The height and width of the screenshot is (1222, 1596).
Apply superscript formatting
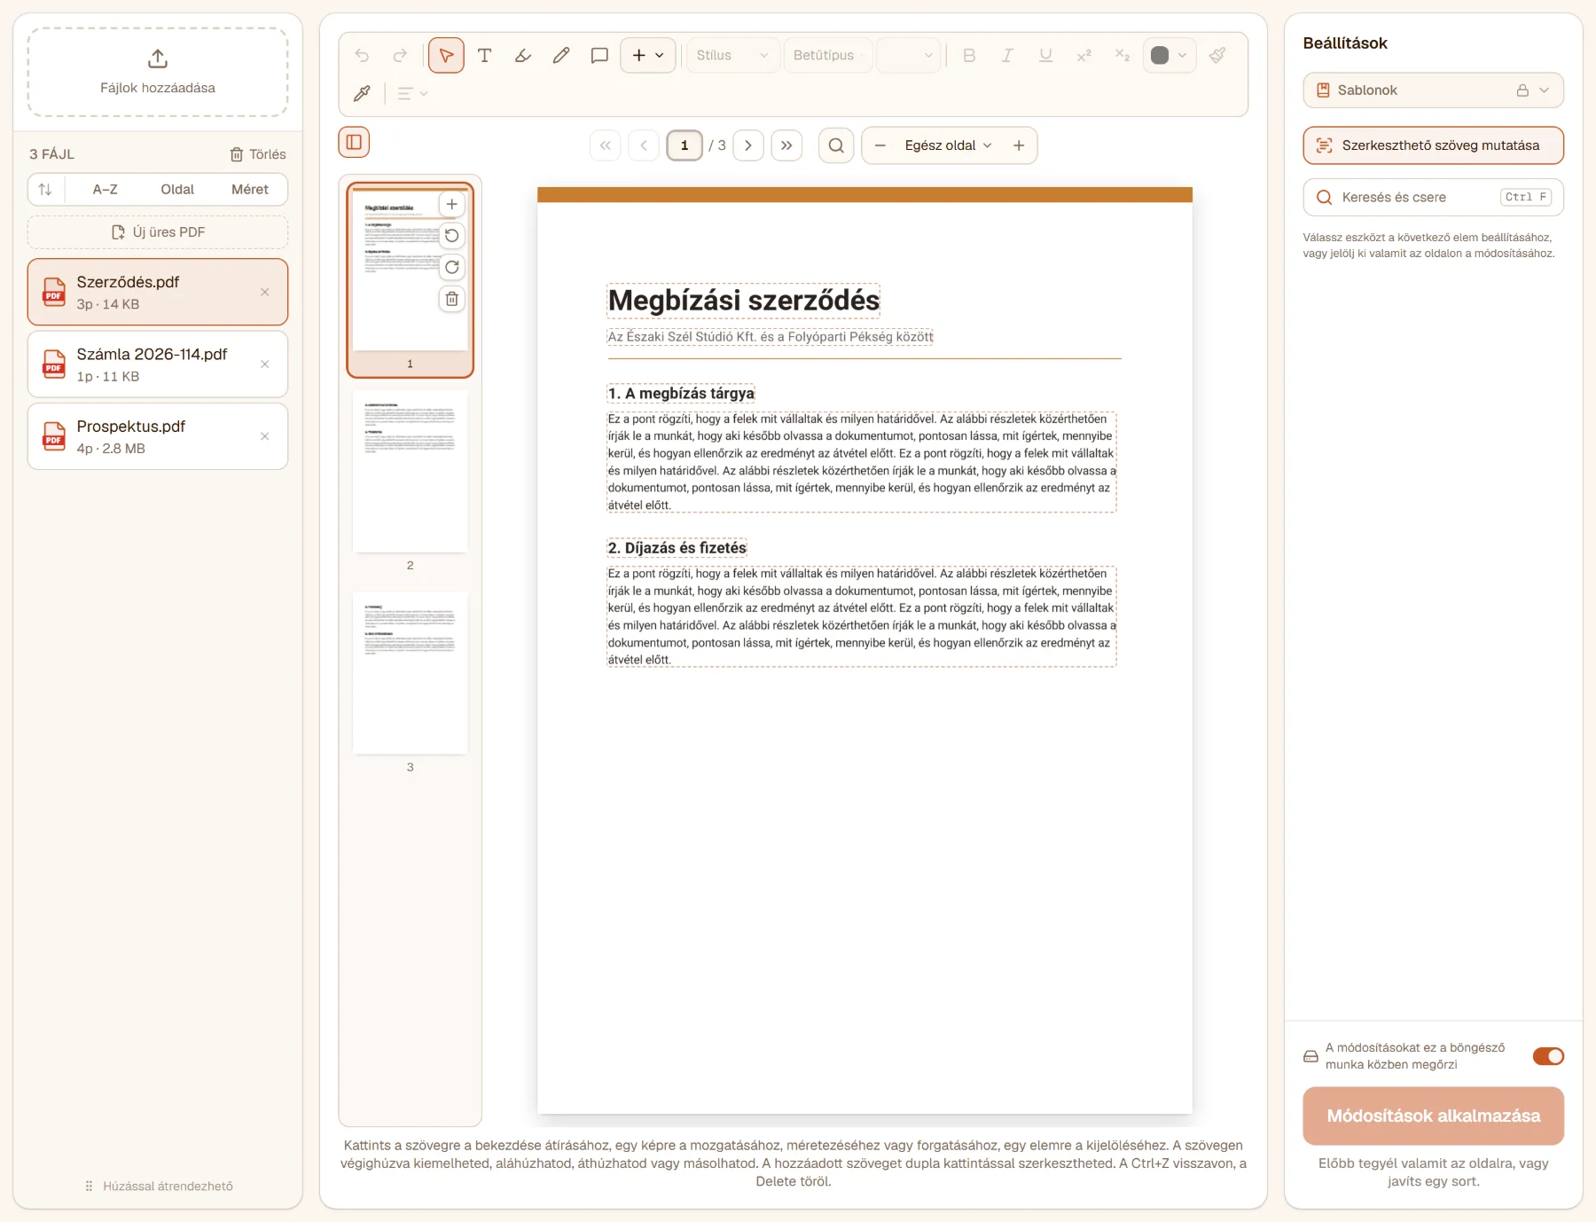[1084, 55]
